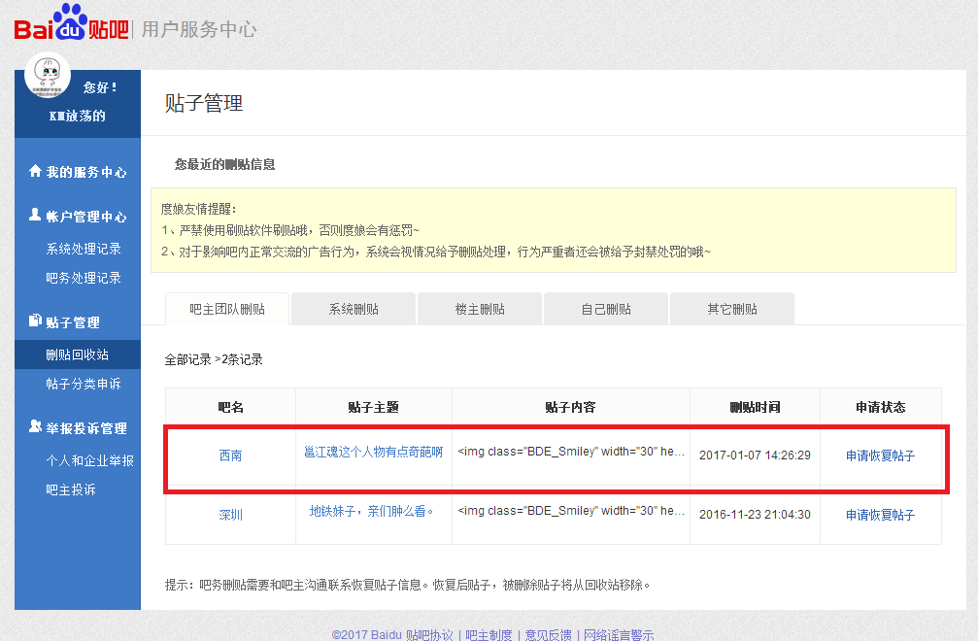Click 全部记录 breadcrumb
The width and height of the screenshot is (978, 641).
click(187, 359)
